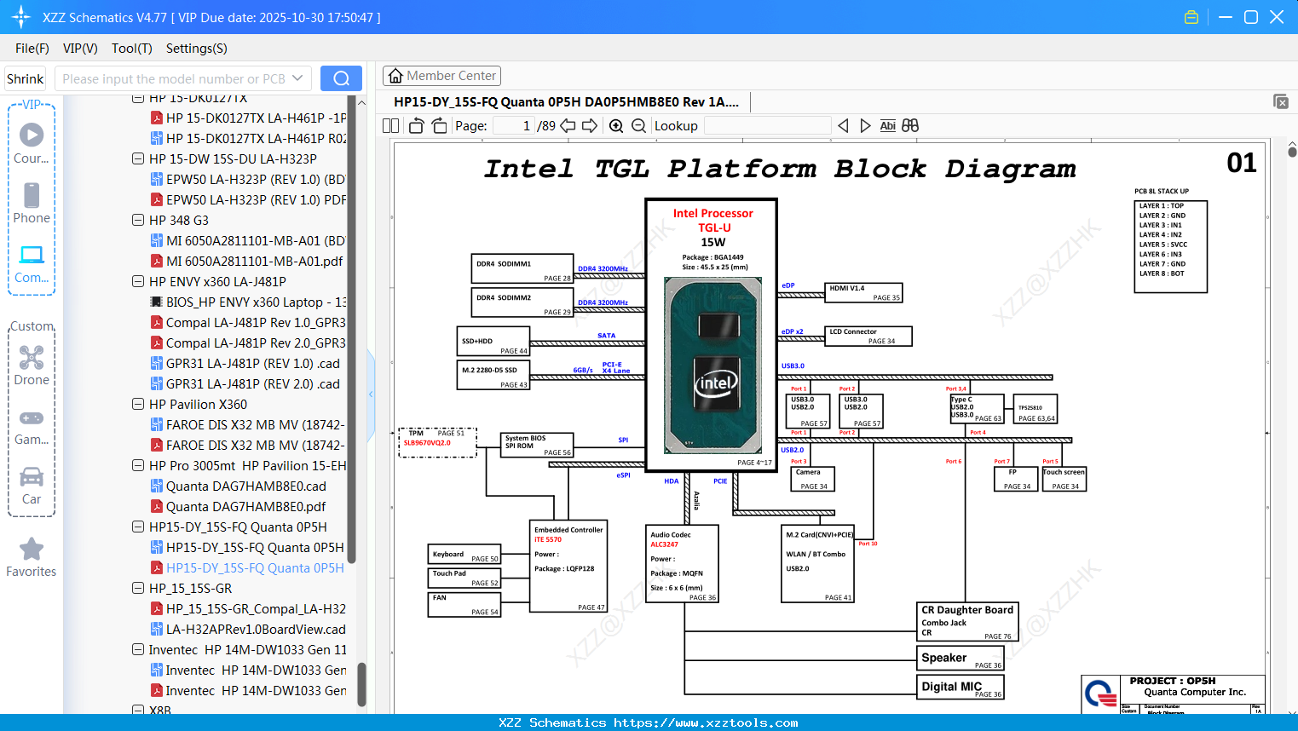Screen dimensions: 1298x731
Task: Collapse the file tree panel handle
Action: click(371, 394)
